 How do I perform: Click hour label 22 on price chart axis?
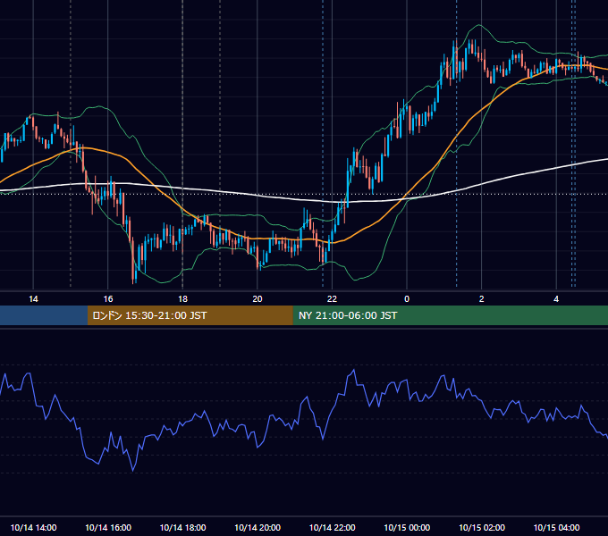pyautogui.click(x=332, y=298)
